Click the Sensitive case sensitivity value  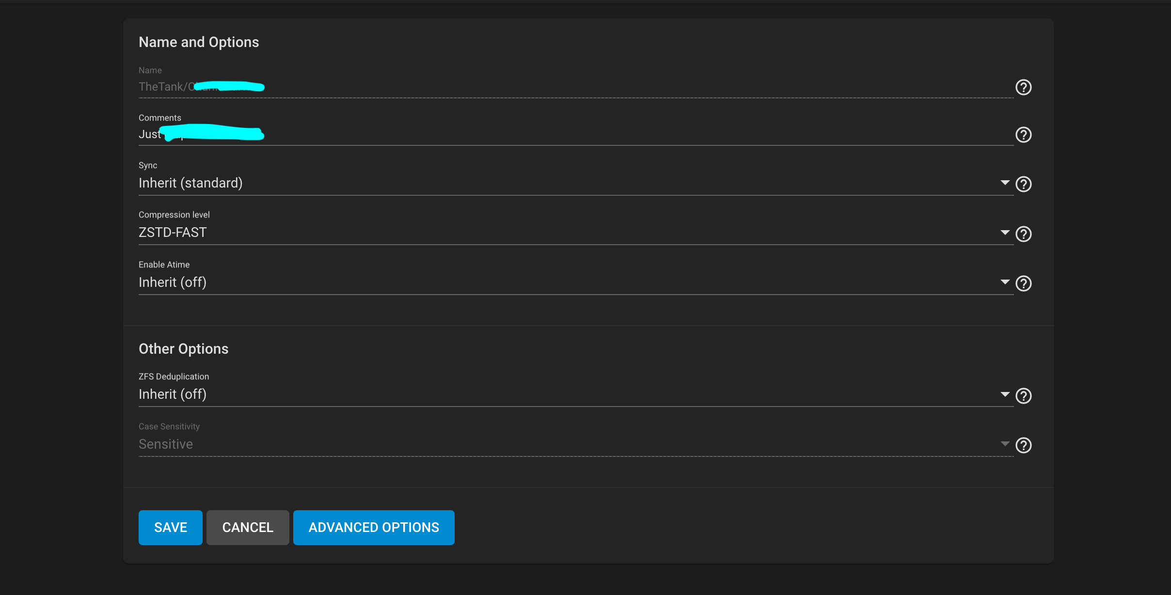166,444
